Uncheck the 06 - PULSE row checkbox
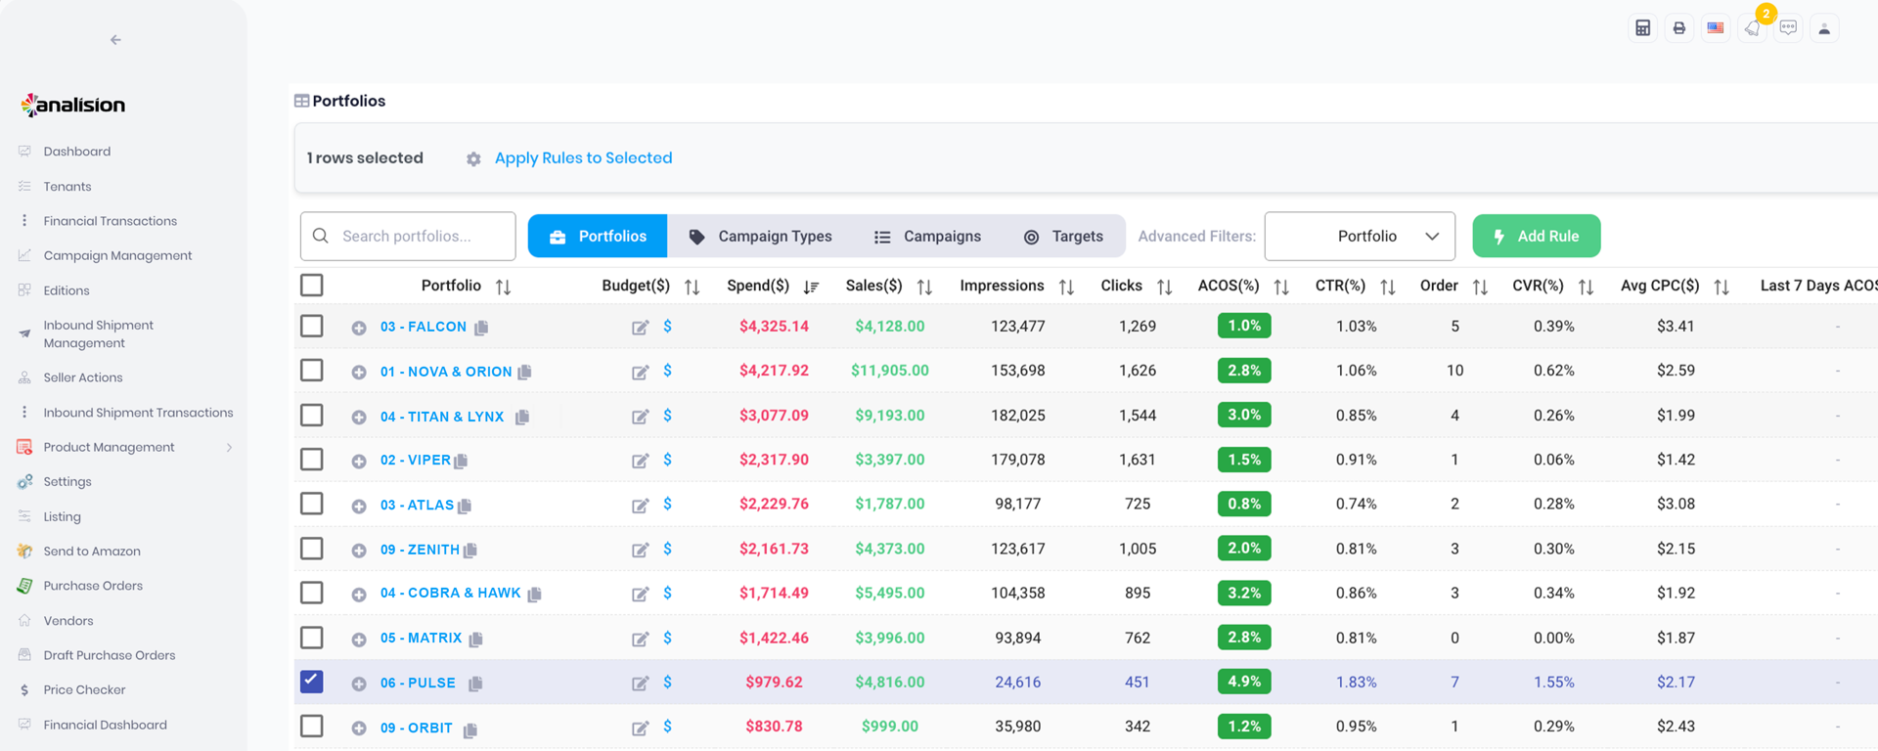Image resolution: width=1878 pixels, height=751 pixels. (312, 682)
